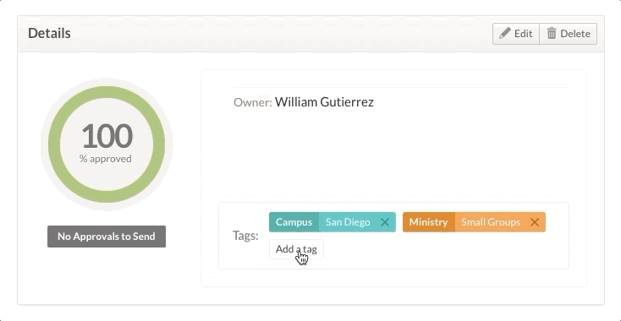Click the Add a tag field
The height and width of the screenshot is (321, 621).
(296, 249)
